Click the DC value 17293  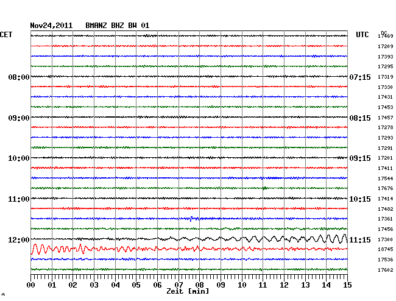coord(386,138)
